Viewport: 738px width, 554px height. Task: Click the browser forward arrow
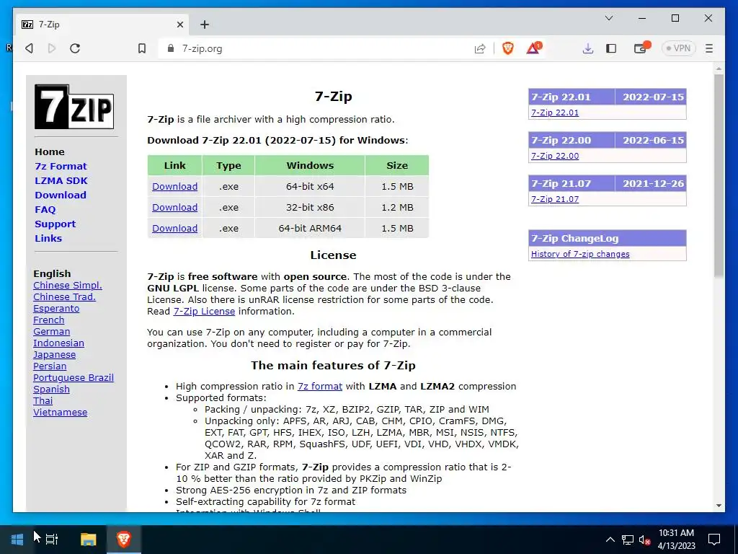point(52,48)
